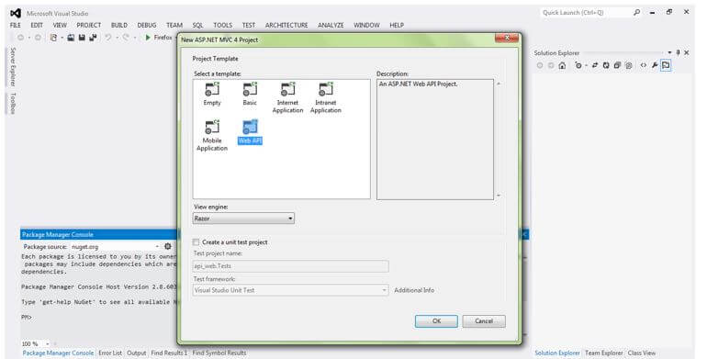This screenshot has width=707, height=359.
Task: Open the Server Explorer side tab
Action: [13, 67]
